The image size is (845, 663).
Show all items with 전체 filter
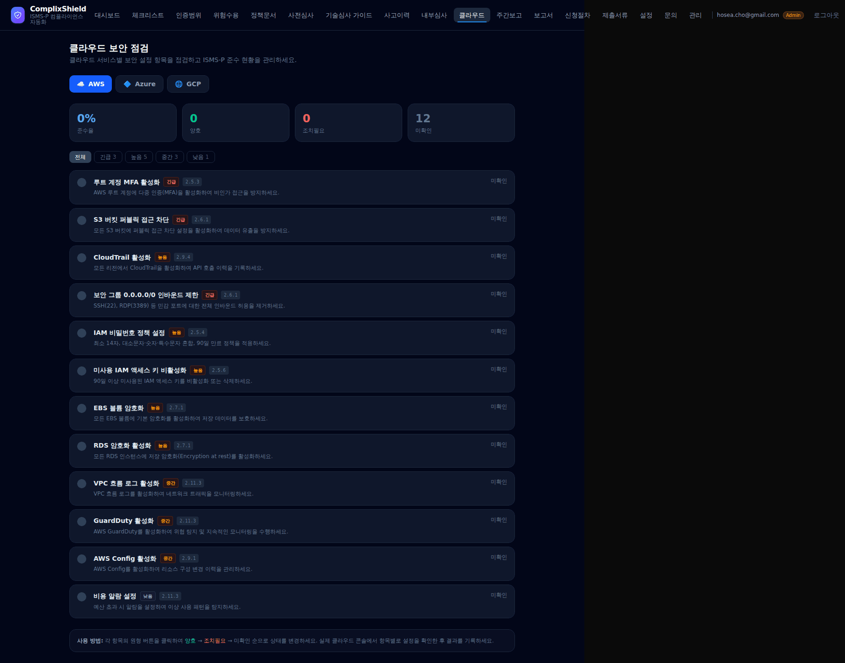coord(80,157)
